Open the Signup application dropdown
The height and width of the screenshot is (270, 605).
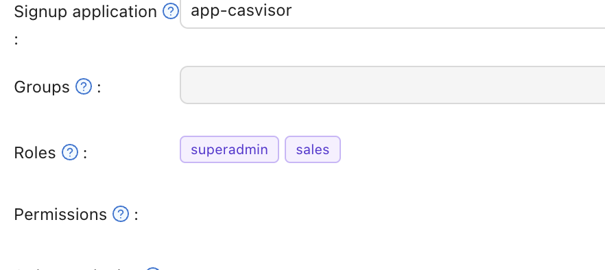(392, 14)
